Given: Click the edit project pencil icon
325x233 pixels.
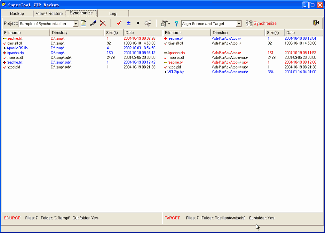Looking at the screenshot, I should click(x=93, y=23).
